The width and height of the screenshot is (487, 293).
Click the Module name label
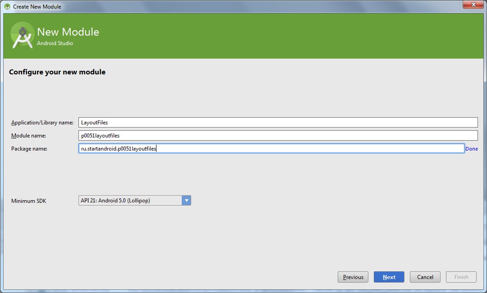(28, 136)
